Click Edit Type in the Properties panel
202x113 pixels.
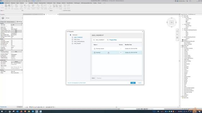[x=20, y=22]
